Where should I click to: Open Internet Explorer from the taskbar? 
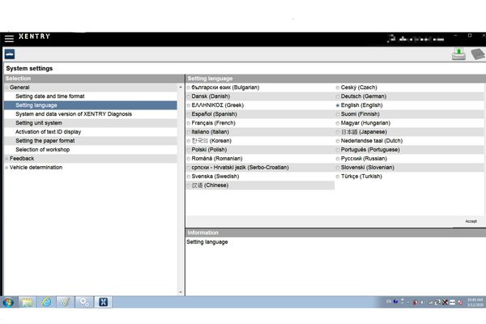click(46, 302)
